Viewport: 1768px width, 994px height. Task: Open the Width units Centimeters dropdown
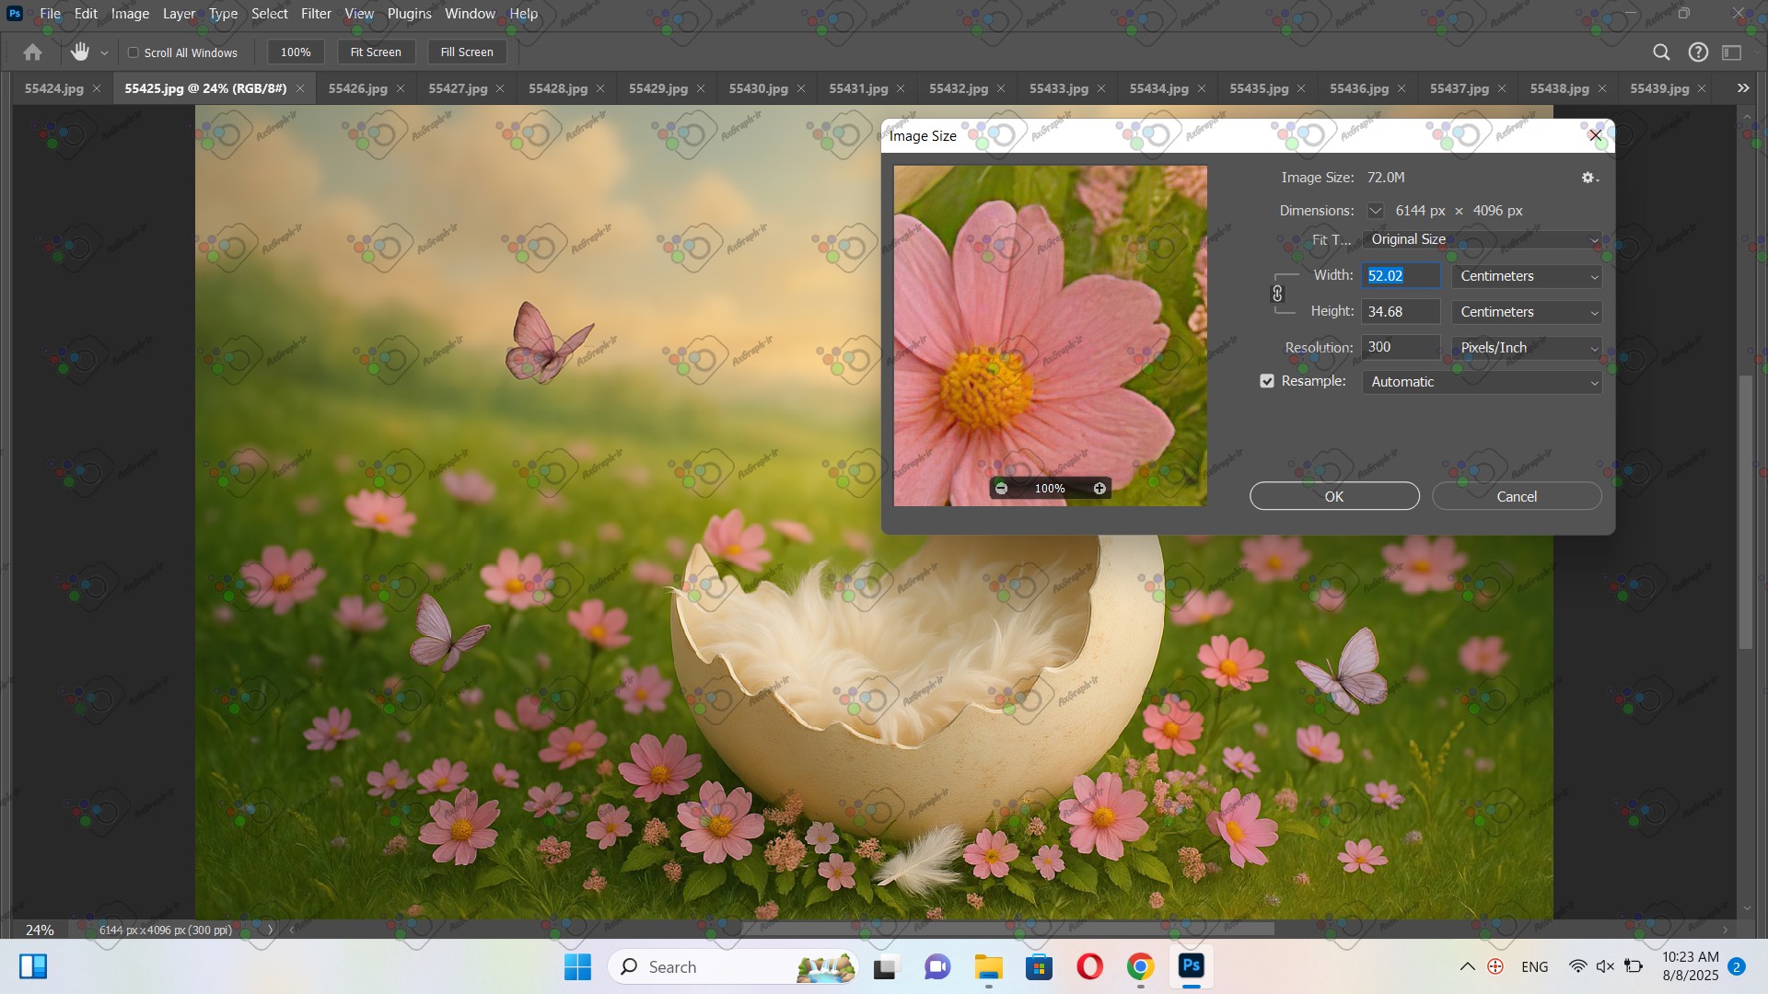pyautogui.click(x=1527, y=276)
